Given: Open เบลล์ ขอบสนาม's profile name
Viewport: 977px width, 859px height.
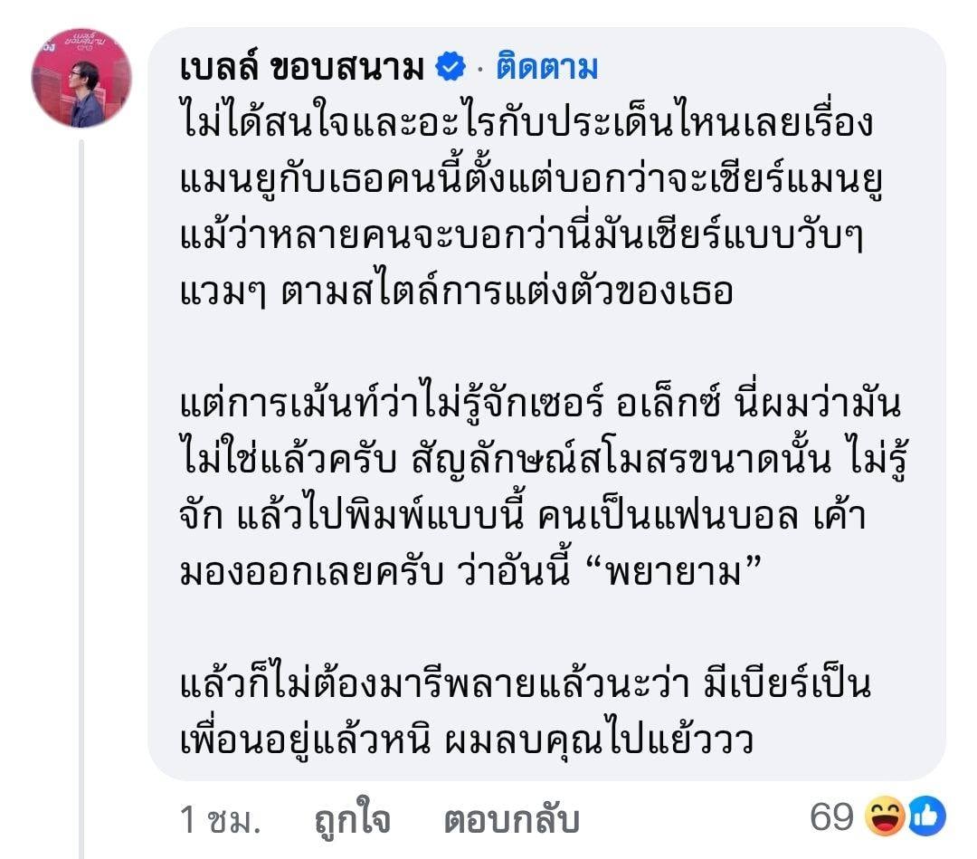Looking at the screenshot, I should (x=303, y=65).
